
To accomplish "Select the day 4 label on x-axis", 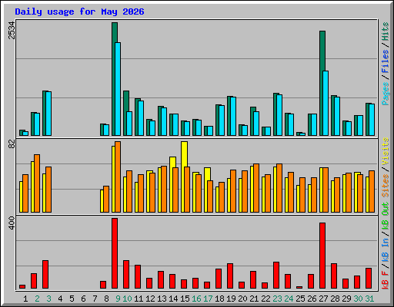I will point(60,299).
